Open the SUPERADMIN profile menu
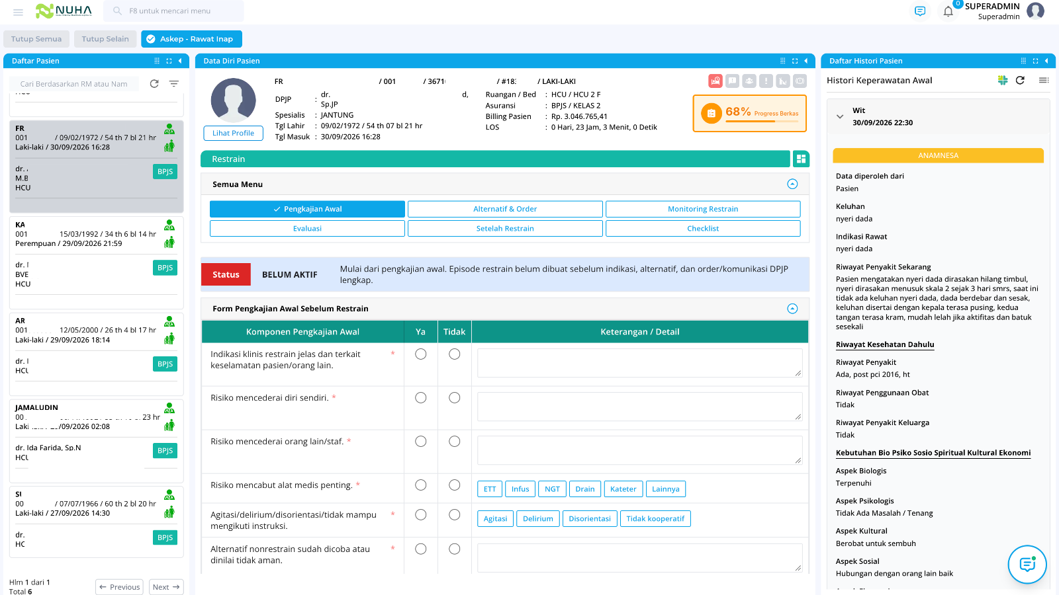 (1035, 11)
